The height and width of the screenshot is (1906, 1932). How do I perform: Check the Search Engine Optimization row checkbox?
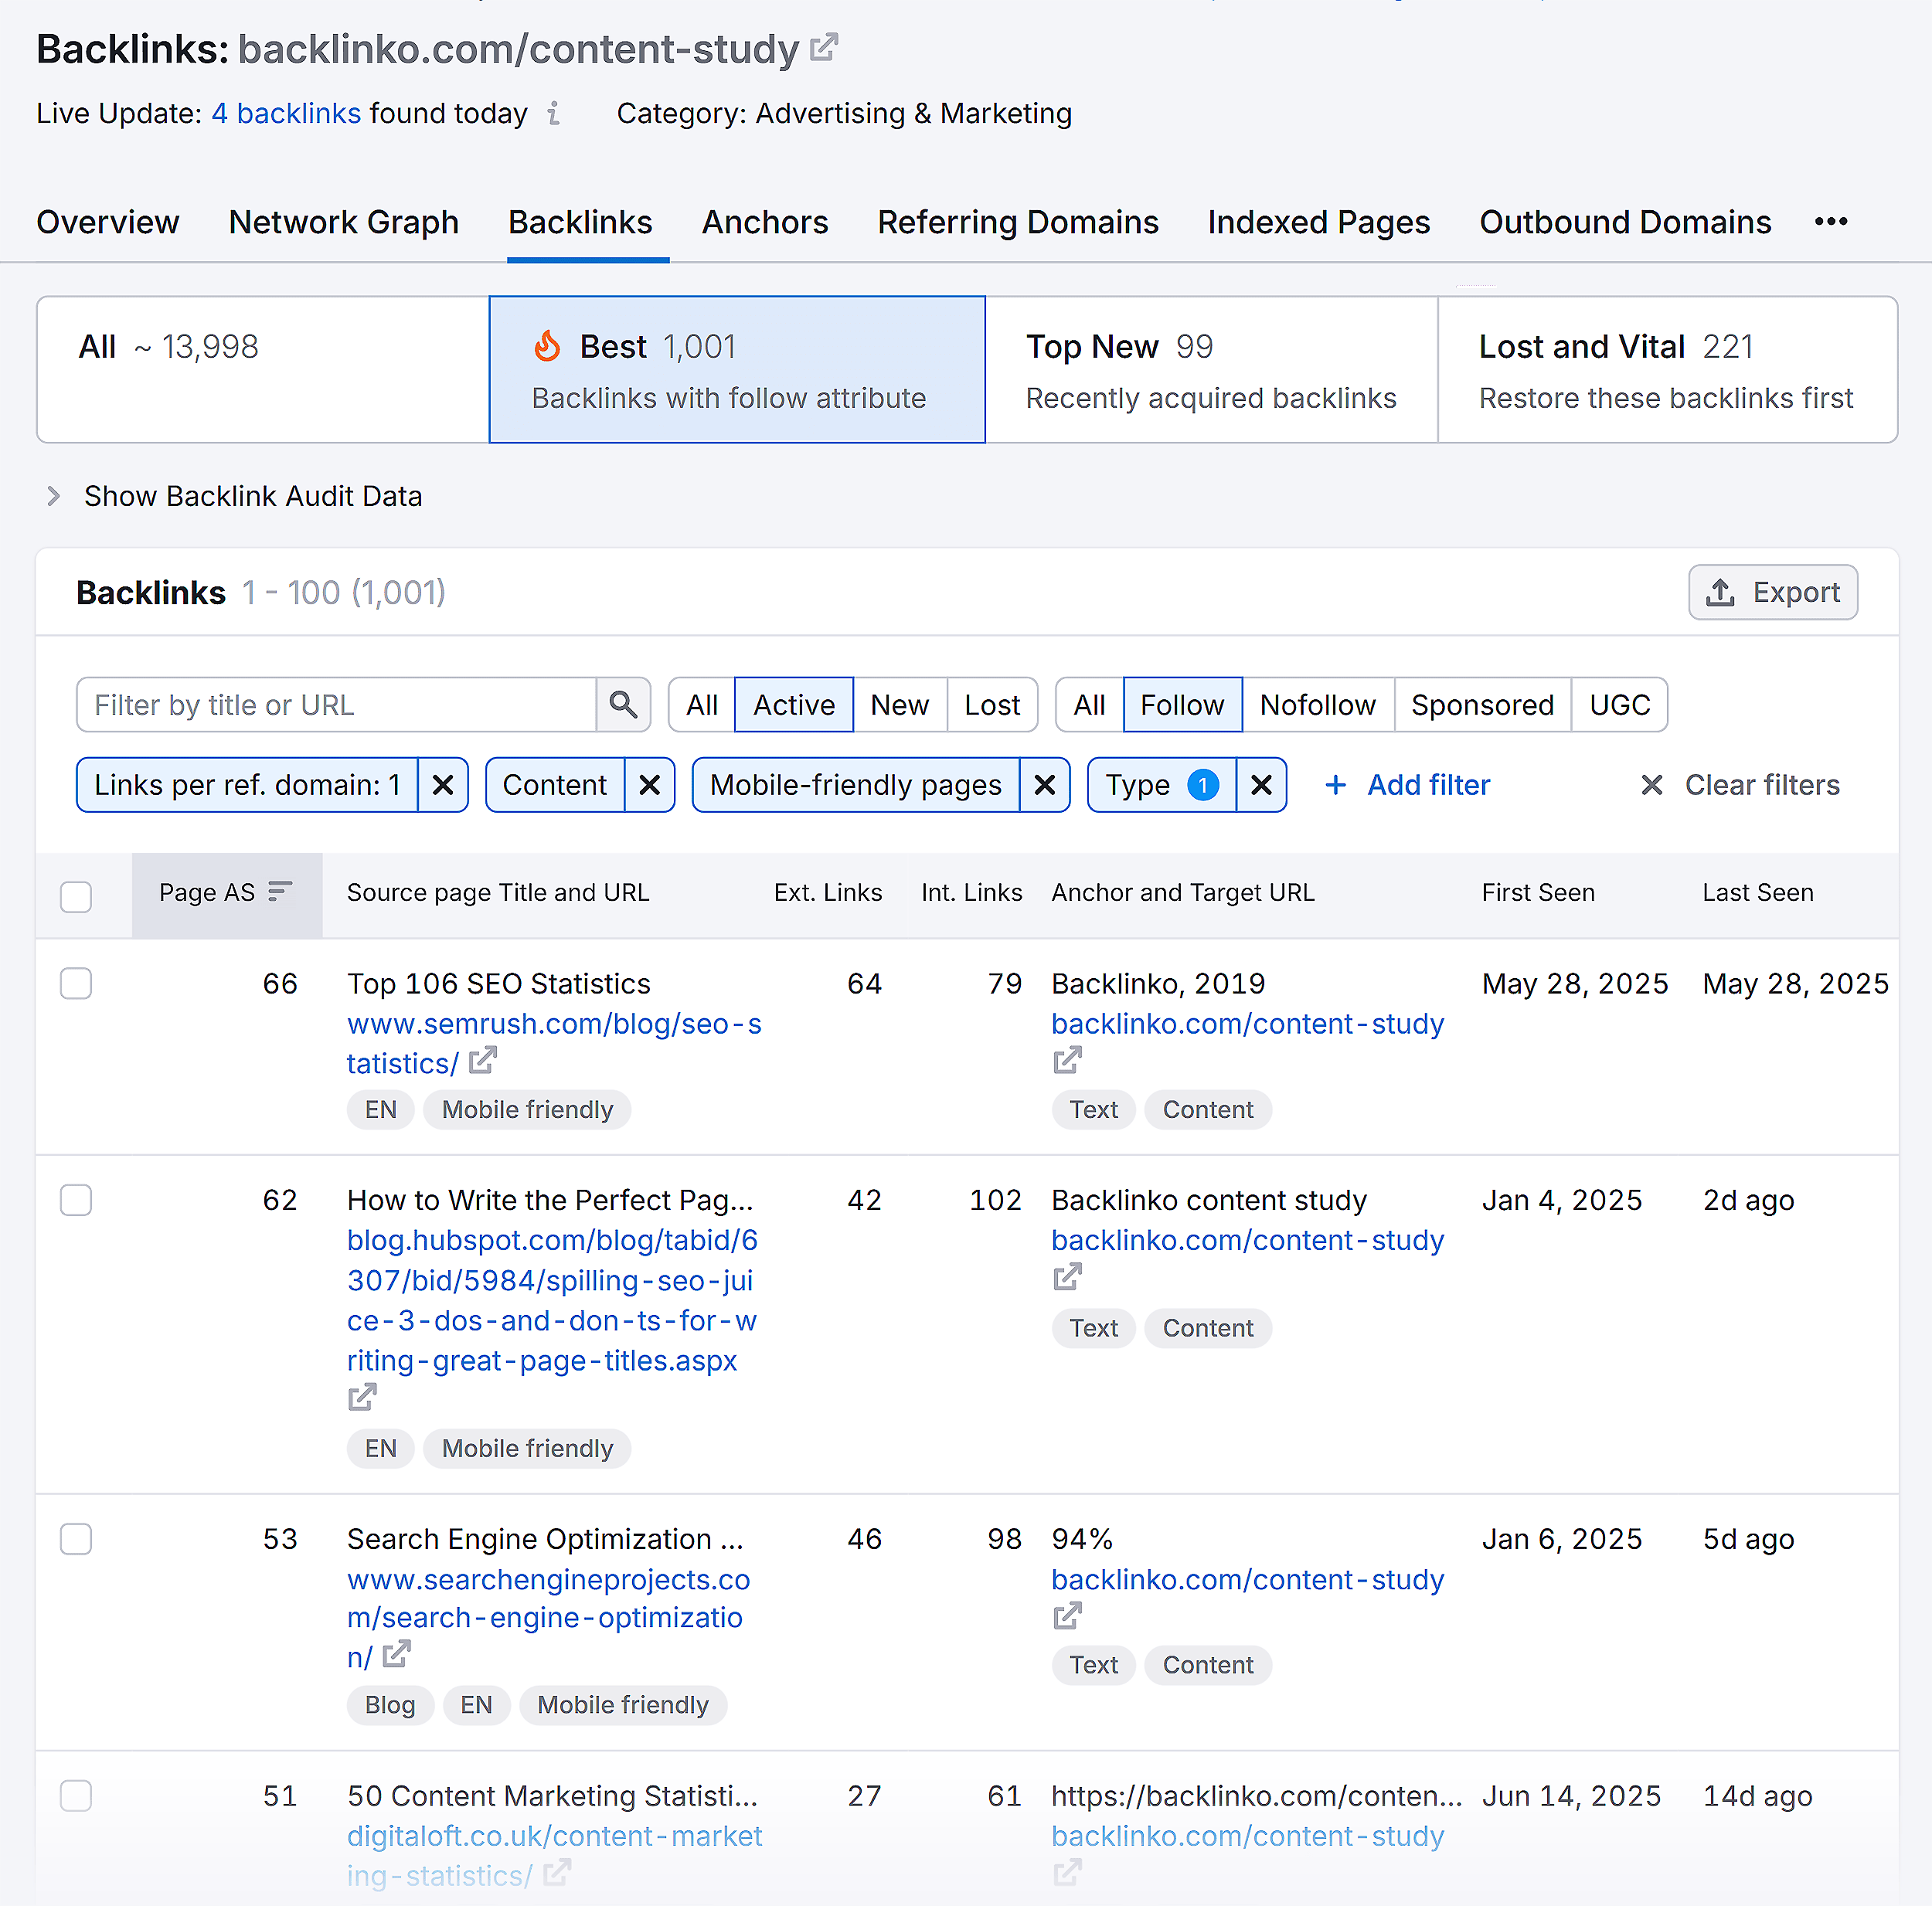coord(76,1539)
